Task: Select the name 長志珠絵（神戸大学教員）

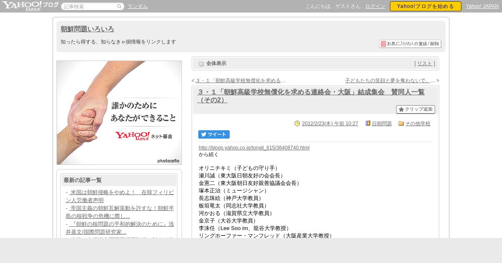Action: [x=231, y=198]
